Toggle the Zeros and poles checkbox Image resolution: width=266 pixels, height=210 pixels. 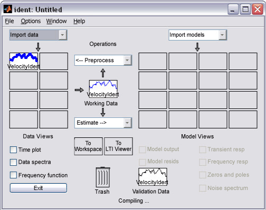203,175
